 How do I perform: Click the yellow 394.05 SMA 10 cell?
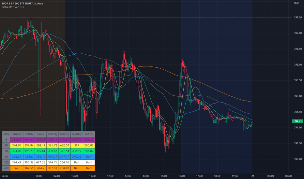pos(17,145)
